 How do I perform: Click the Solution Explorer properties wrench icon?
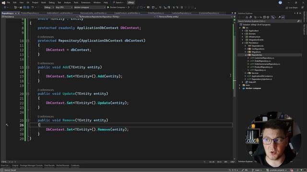279,17
